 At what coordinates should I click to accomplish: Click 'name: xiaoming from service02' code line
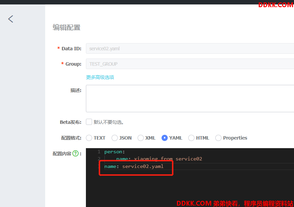tap(159, 159)
